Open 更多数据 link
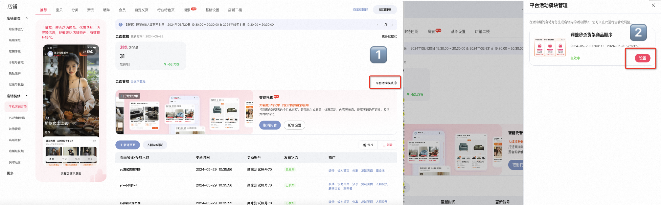Screen dimensions: 661x205 (x=389, y=36)
